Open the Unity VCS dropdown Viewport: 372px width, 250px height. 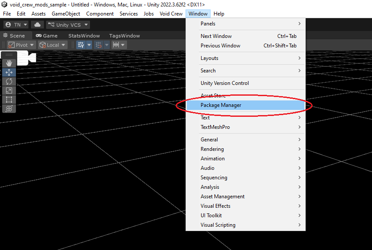pyautogui.click(x=69, y=25)
